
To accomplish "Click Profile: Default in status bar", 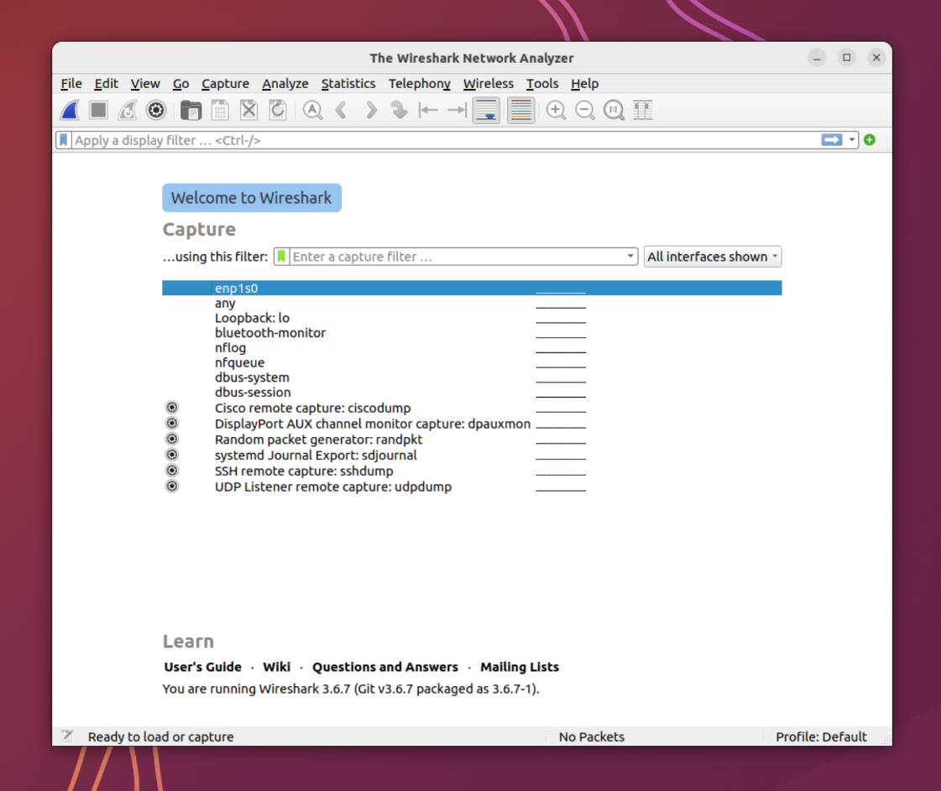I will 821,736.
